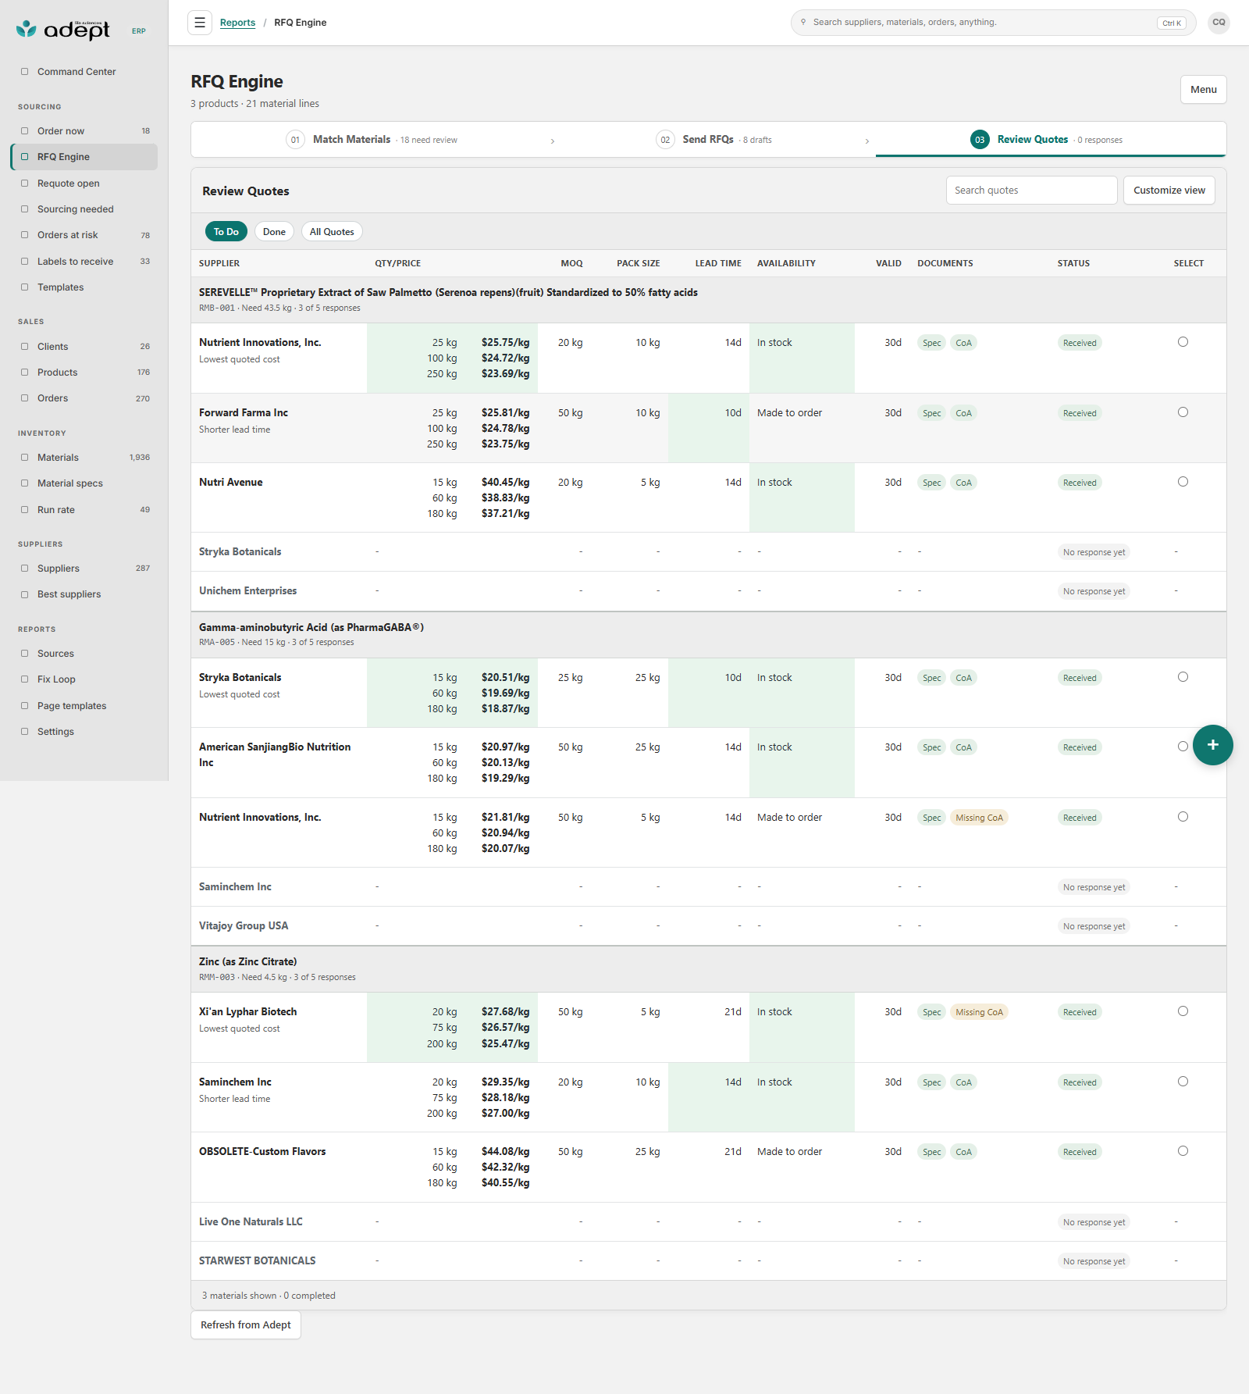Image resolution: width=1249 pixels, height=1394 pixels.
Task: Click the Fix Loop sidebar icon
Action: (24, 679)
